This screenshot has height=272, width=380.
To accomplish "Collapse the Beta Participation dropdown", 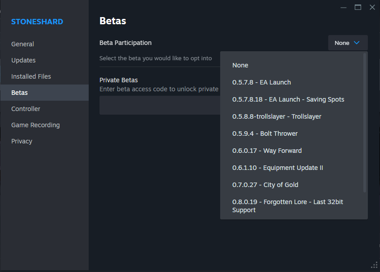I will coord(348,43).
